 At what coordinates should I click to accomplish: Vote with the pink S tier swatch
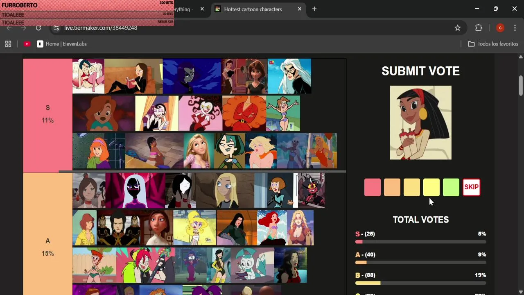tap(373, 187)
